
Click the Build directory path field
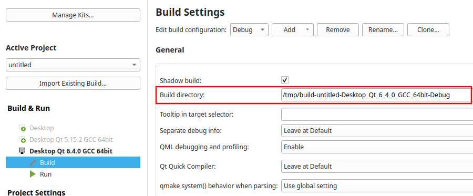(x=376, y=95)
